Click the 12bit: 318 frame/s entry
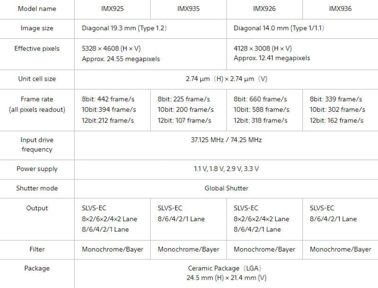Image resolution: width=378 pixels, height=288 pixels. [260, 120]
